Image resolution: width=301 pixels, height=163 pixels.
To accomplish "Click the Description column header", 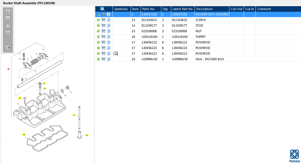I will pyautogui.click(x=212, y=9).
